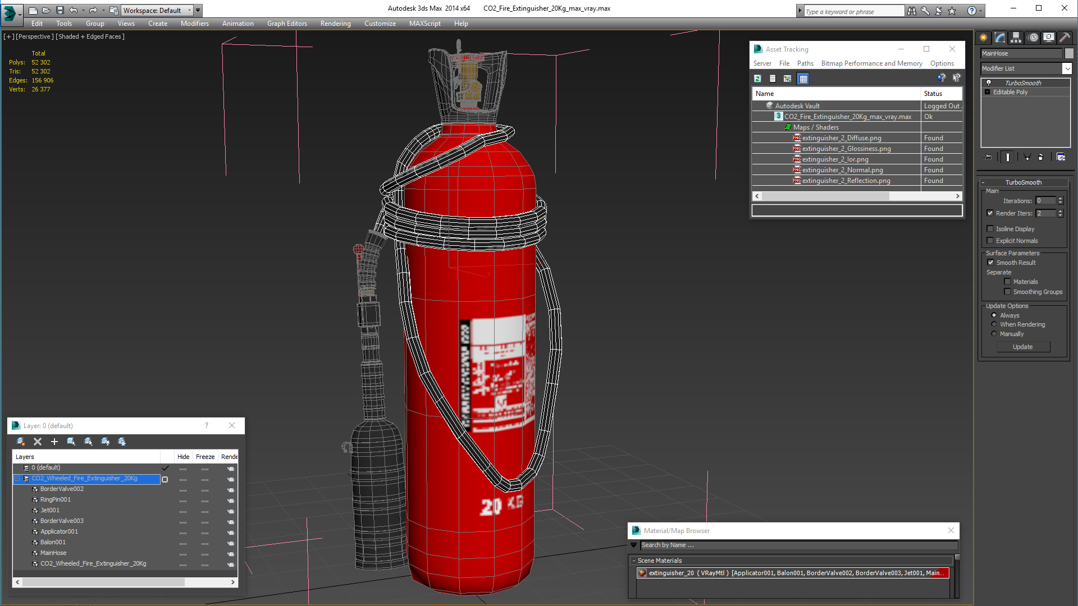
Task: Click the New Scene toolbar icon
Action: (x=33, y=10)
